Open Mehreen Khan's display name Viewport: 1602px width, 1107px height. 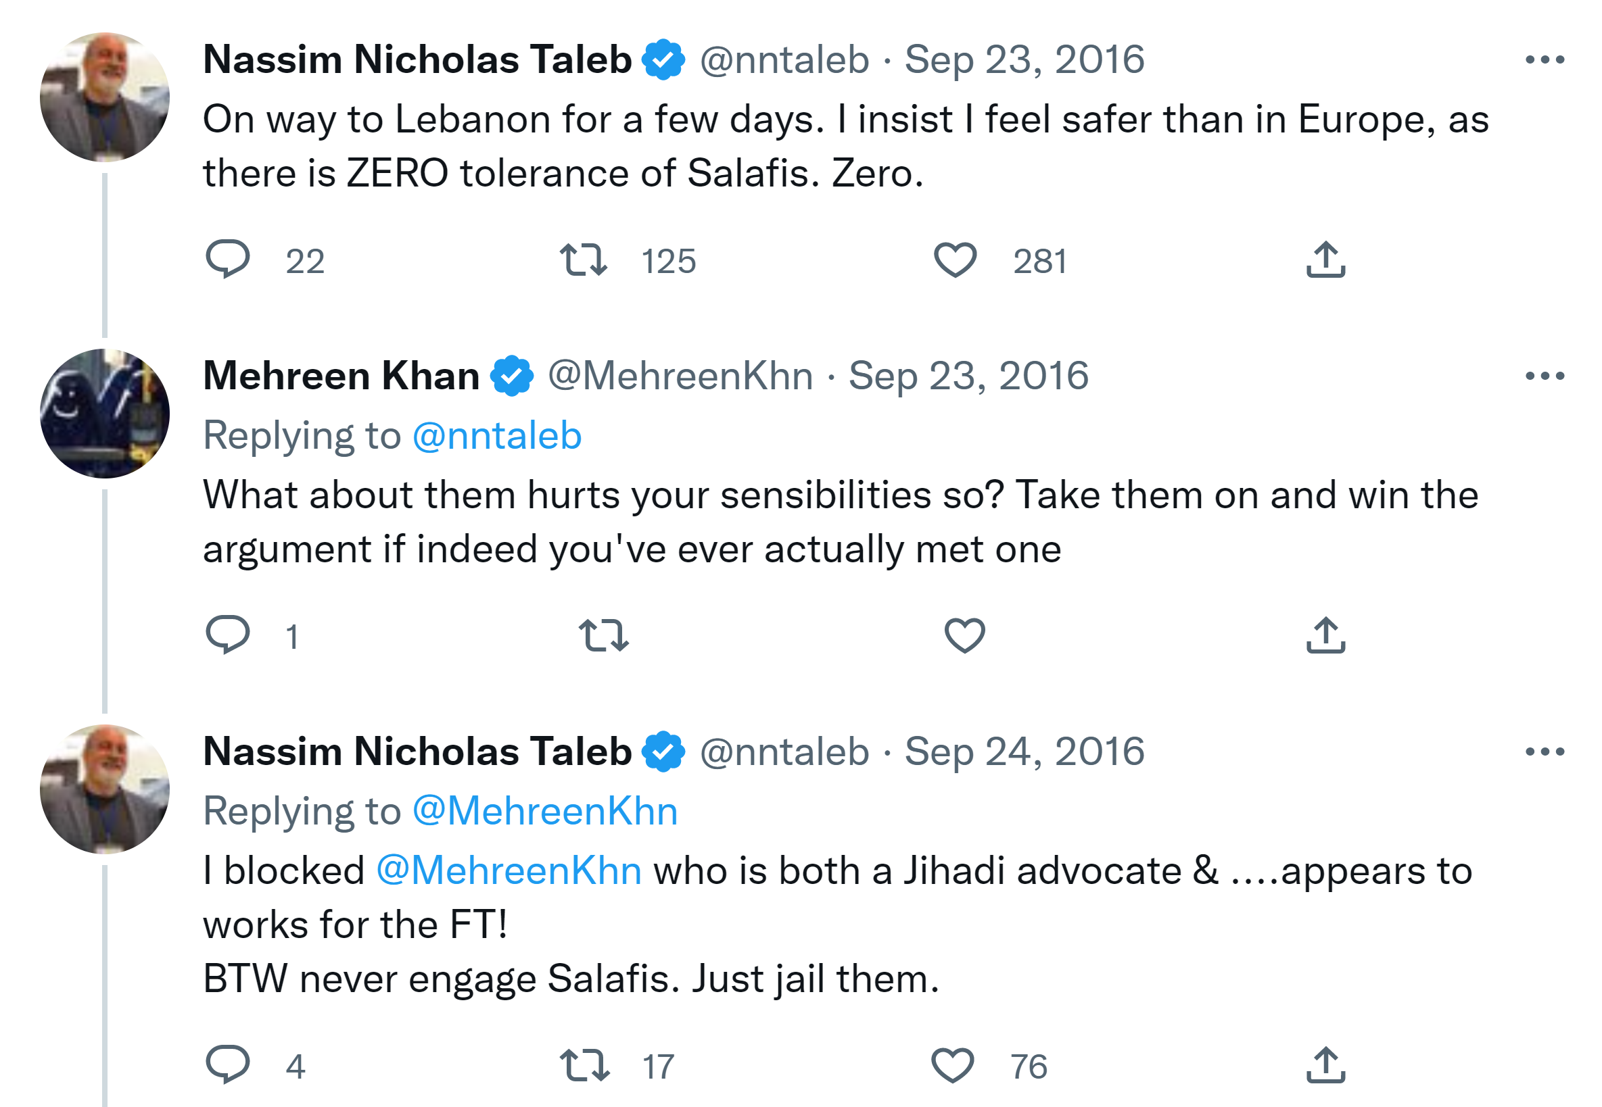pyautogui.click(x=341, y=376)
